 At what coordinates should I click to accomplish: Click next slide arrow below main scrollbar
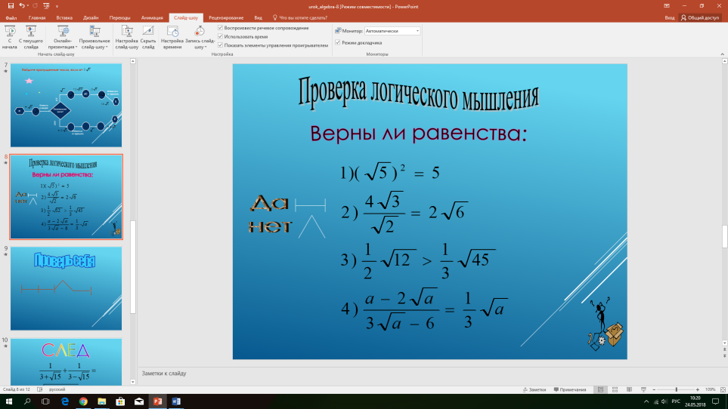724,355
